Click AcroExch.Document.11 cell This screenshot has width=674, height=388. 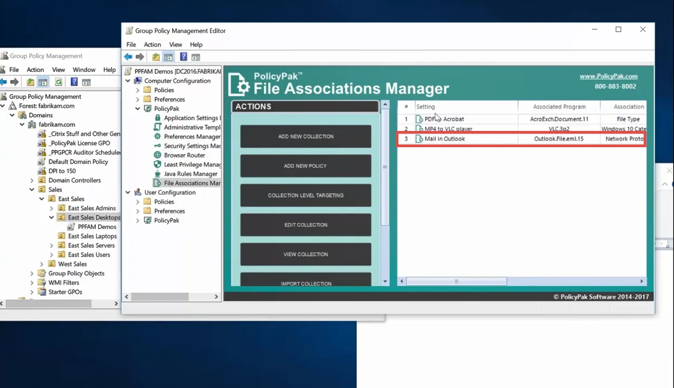pos(559,119)
